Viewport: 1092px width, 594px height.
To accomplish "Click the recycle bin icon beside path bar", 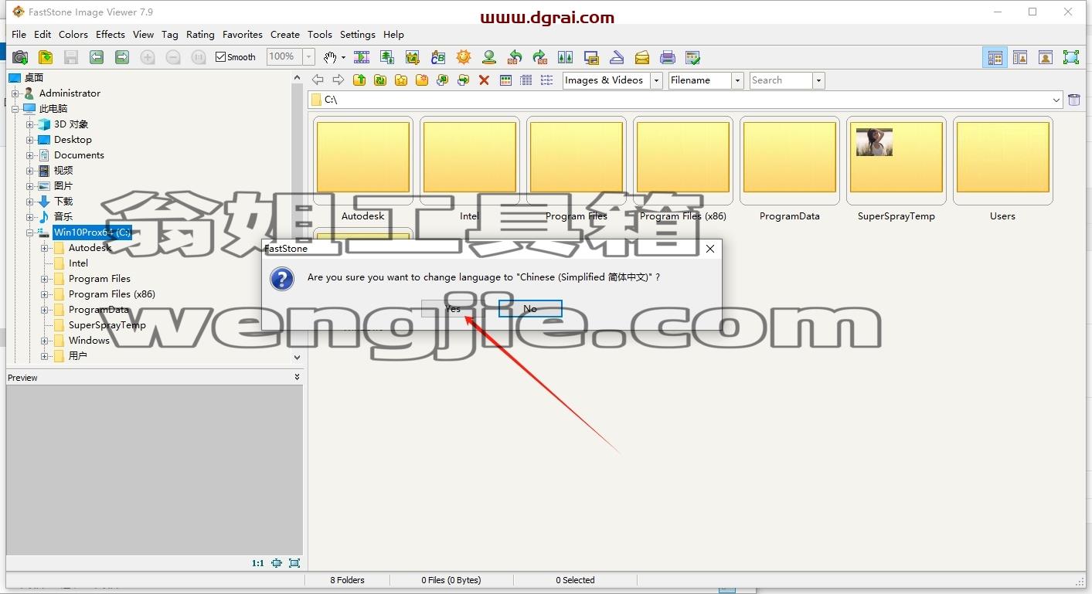I will click(x=1073, y=100).
